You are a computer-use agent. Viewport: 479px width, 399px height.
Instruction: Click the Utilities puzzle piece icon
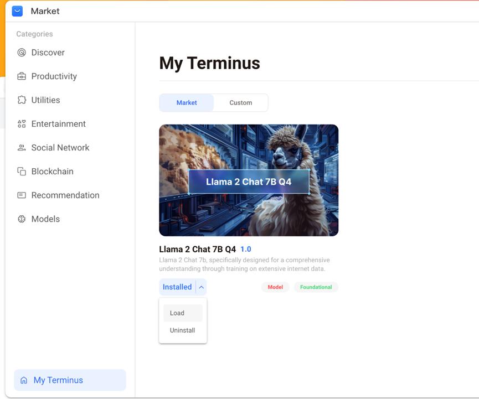coord(22,100)
